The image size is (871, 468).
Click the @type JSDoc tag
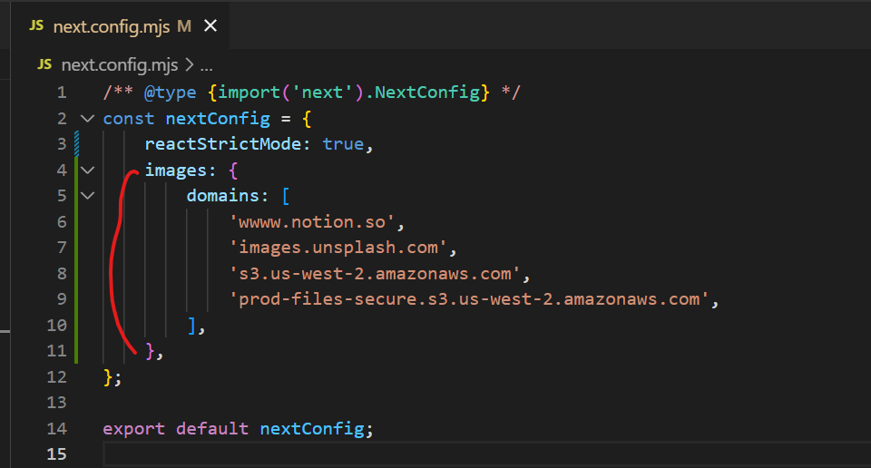[x=170, y=93]
